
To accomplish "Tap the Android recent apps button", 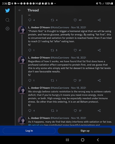I will (x=67, y=140).
